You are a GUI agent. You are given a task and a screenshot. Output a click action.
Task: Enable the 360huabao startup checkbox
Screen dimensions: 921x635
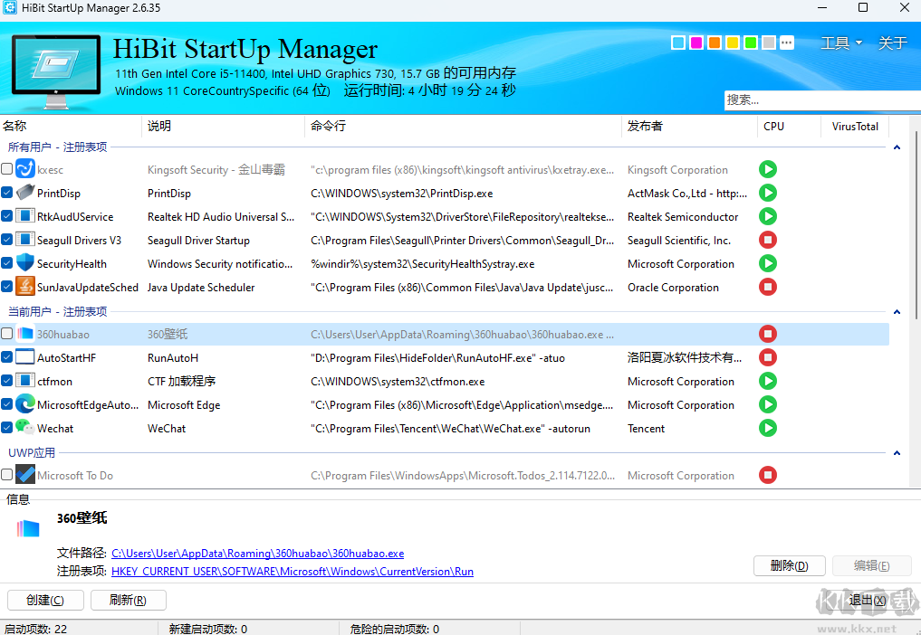[x=6, y=333]
